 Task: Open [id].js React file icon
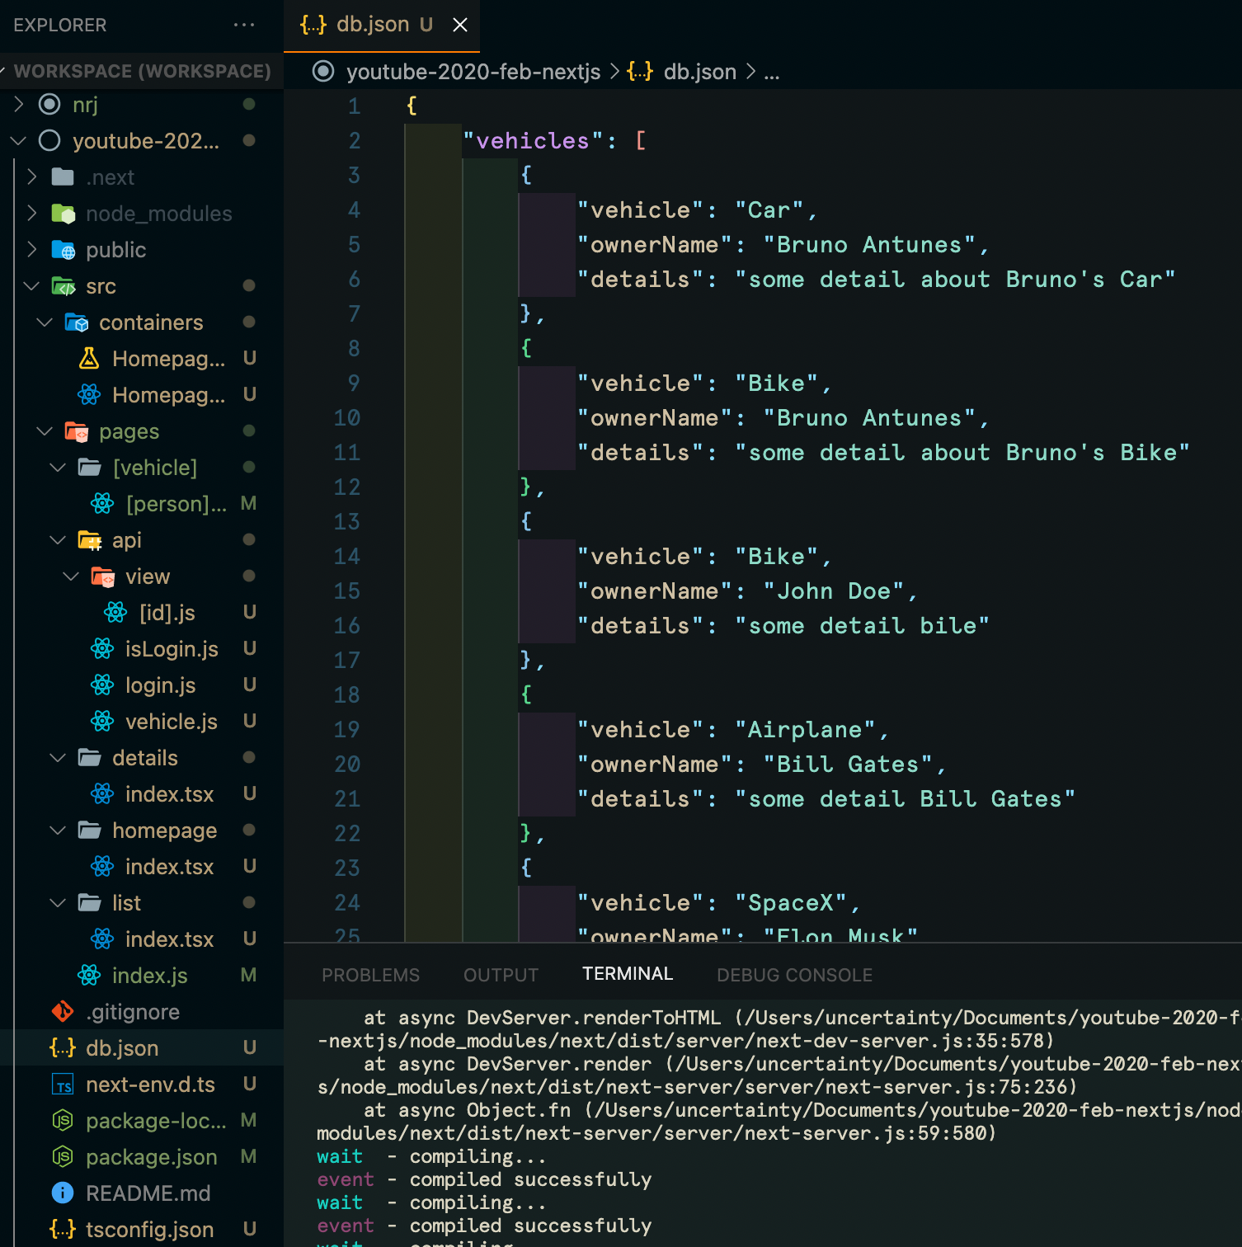click(115, 612)
